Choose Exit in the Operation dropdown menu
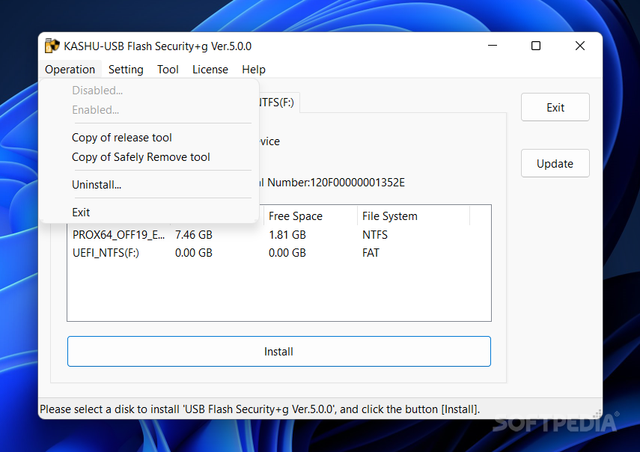This screenshot has height=452, width=640. click(81, 213)
